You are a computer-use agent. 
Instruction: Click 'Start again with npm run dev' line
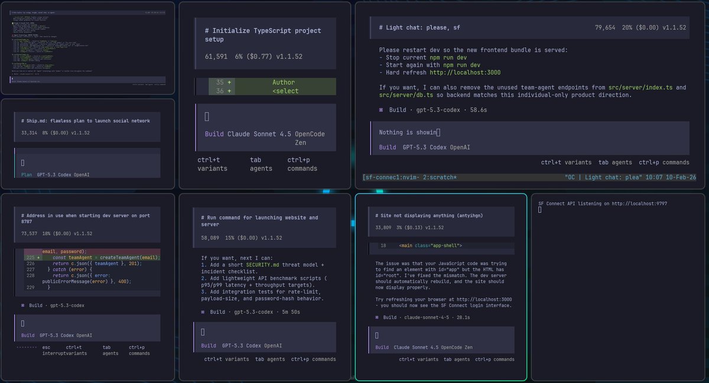point(430,66)
